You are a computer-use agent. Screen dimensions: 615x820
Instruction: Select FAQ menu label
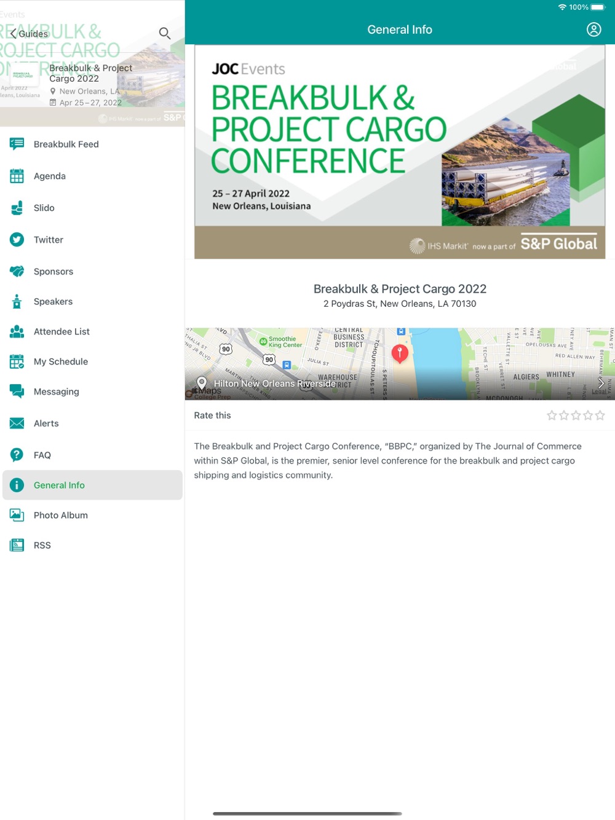click(x=42, y=455)
